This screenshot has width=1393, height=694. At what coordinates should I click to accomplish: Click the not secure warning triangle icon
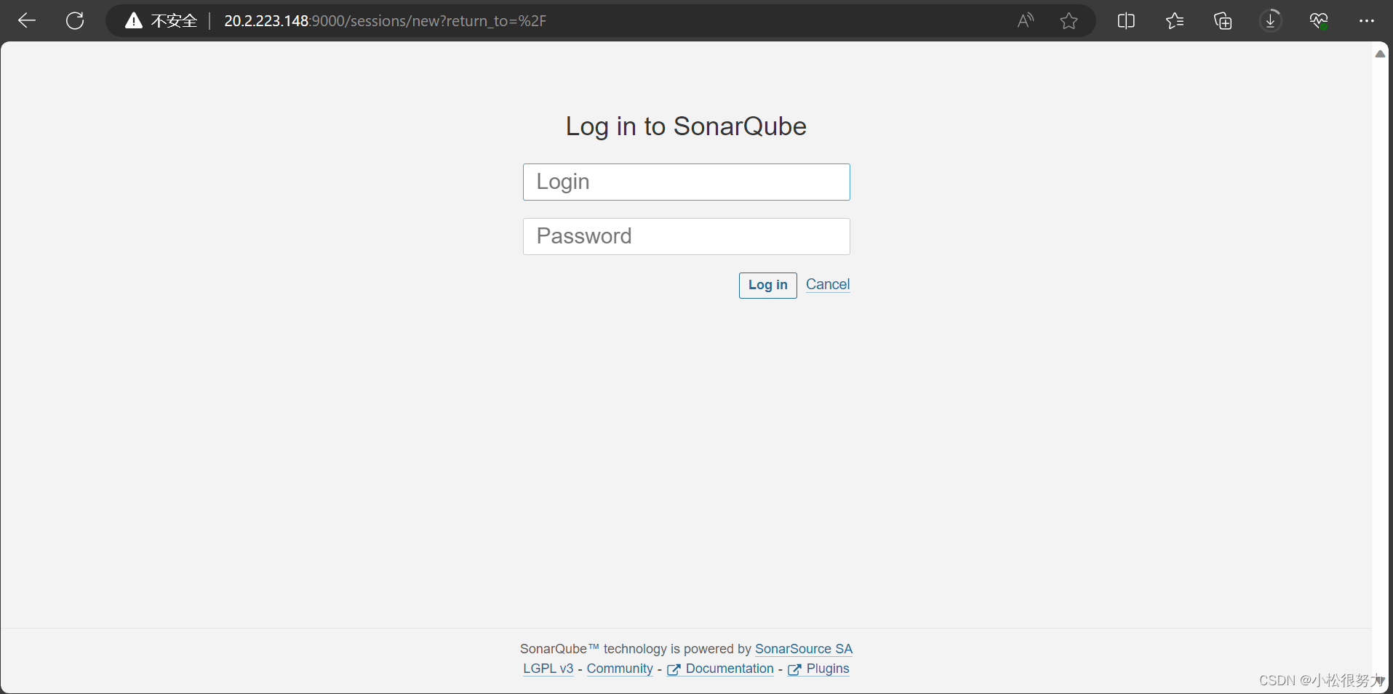coord(134,21)
